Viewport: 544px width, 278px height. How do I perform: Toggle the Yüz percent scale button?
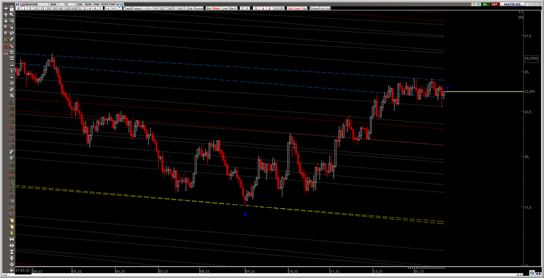click(304, 8)
